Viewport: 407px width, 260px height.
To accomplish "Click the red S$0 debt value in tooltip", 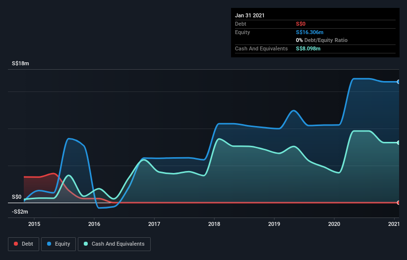I will pyautogui.click(x=300, y=24).
